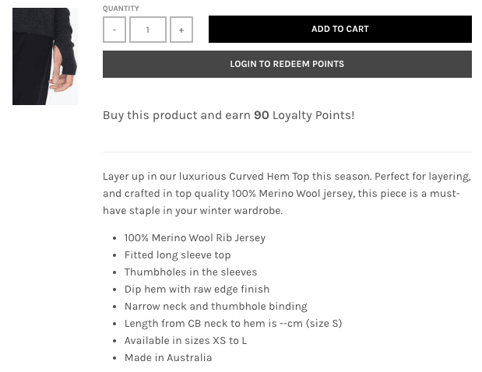
Task: Focus the quantity number input field
Action: pyautogui.click(x=148, y=30)
